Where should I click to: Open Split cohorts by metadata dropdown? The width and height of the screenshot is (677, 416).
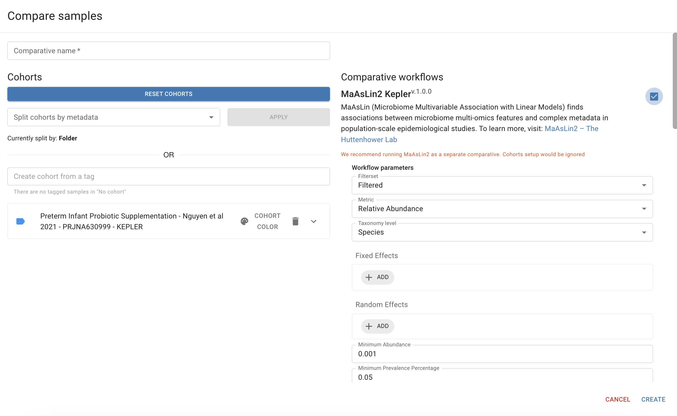tap(114, 117)
